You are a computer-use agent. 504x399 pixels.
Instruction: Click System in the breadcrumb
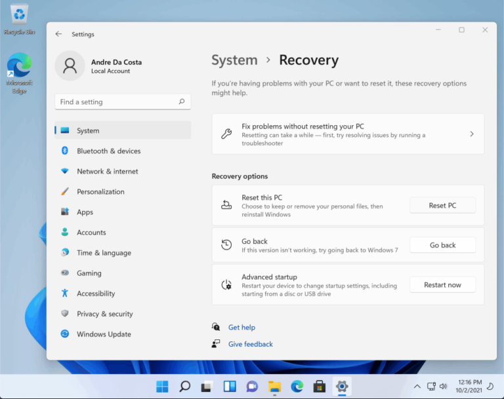coord(235,60)
